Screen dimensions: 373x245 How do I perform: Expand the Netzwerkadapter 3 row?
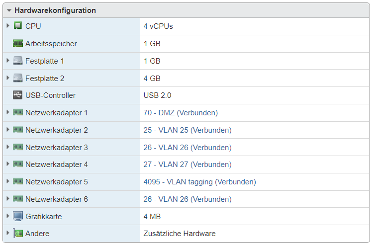[x=8, y=148]
